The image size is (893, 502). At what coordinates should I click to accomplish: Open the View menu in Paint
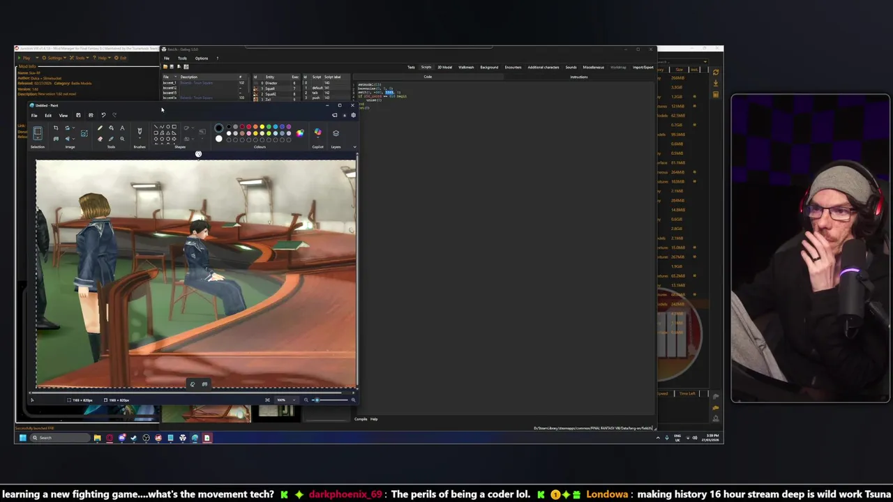(63, 116)
